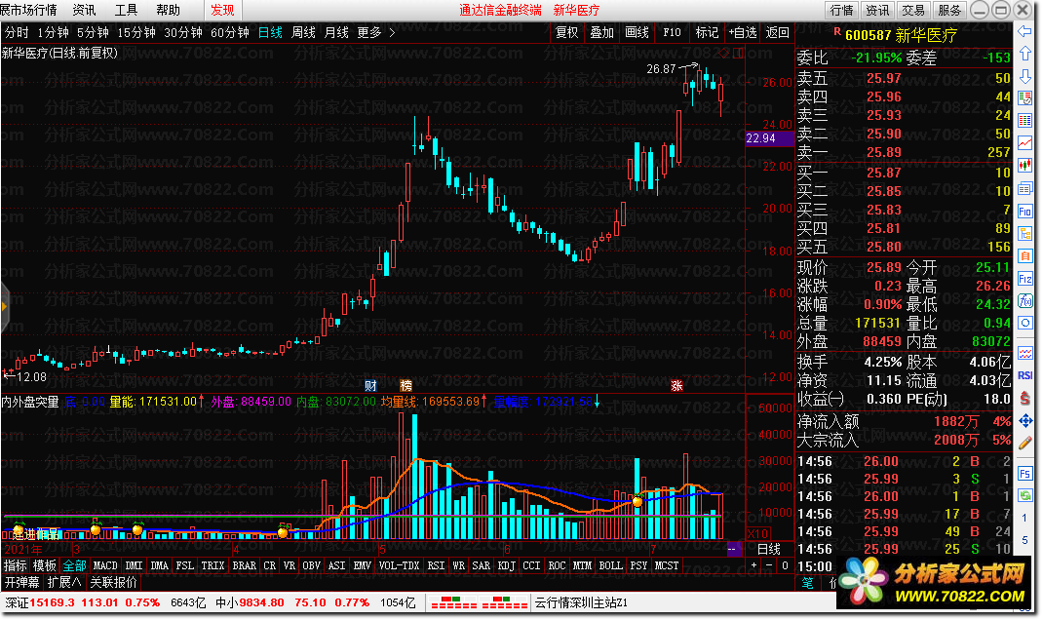The image size is (1043, 620).
Task: Toggle the 开弹幕 option
Action: [x=22, y=582]
